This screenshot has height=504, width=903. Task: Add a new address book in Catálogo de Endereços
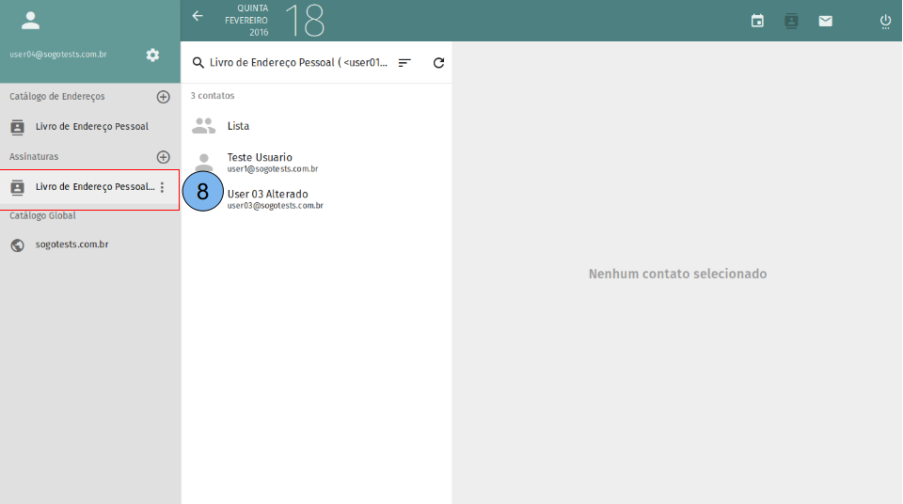(x=163, y=97)
